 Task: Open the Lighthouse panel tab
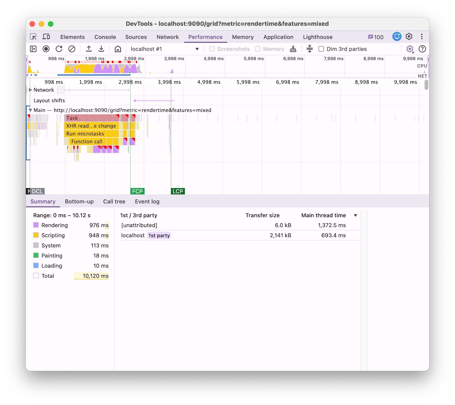tap(317, 37)
